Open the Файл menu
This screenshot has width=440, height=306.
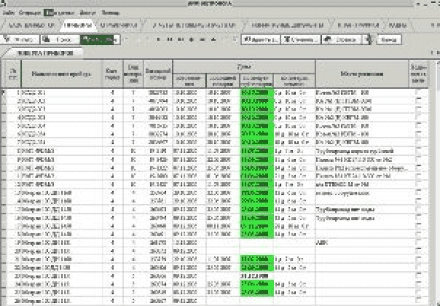[8, 12]
